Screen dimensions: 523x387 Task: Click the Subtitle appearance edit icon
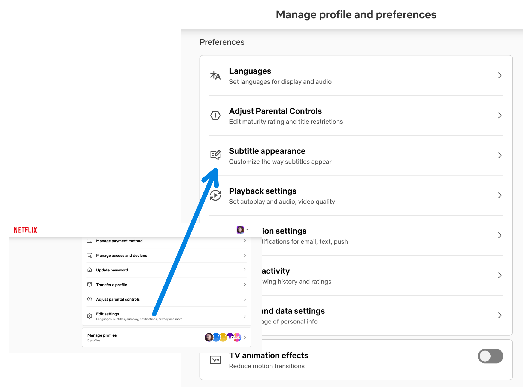pyautogui.click(x=215, y=155)
